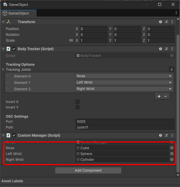Enable the Invert Y checkbox
The height and width of the screenshot is (187, 180).
point(78,107)
